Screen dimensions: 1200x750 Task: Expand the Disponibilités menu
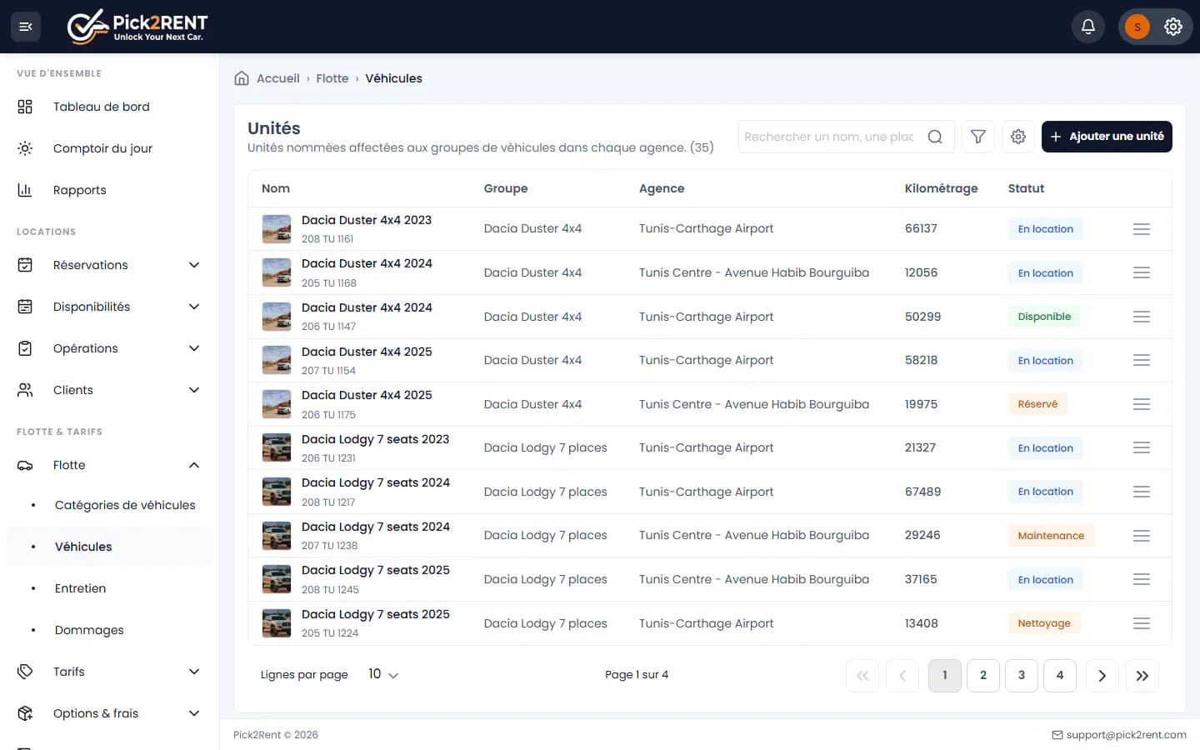tap(110, 307)
